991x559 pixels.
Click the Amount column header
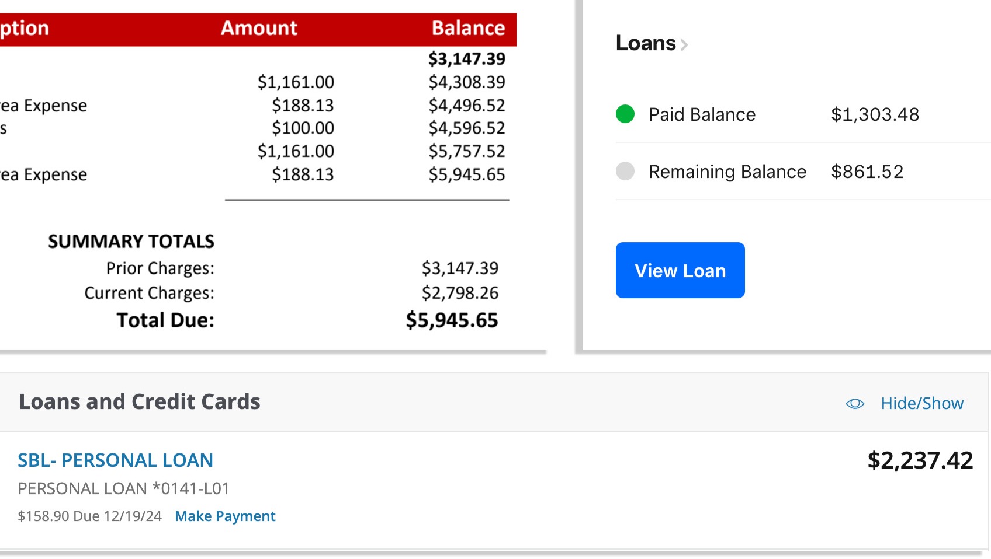259,28
